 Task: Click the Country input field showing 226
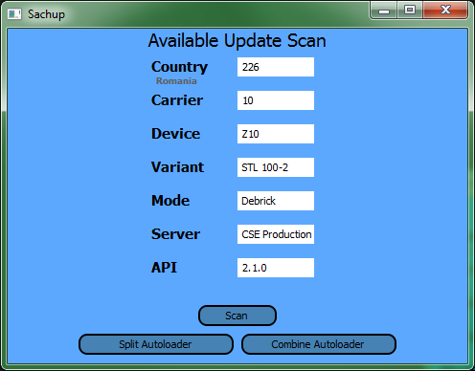point(276,67)
